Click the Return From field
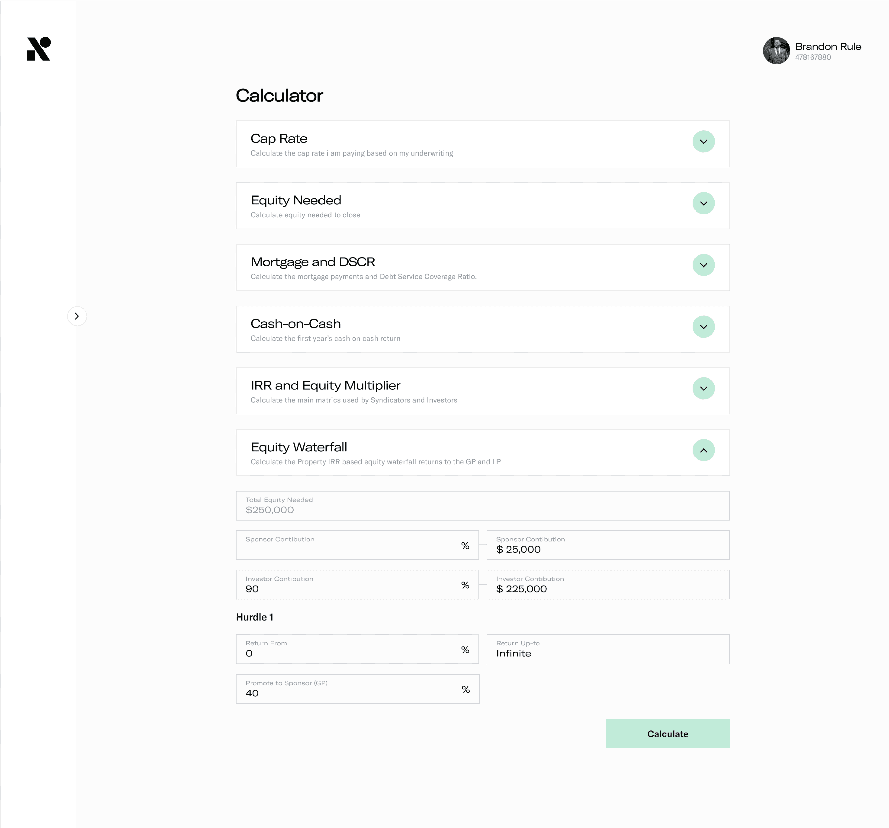 (349, 649)
